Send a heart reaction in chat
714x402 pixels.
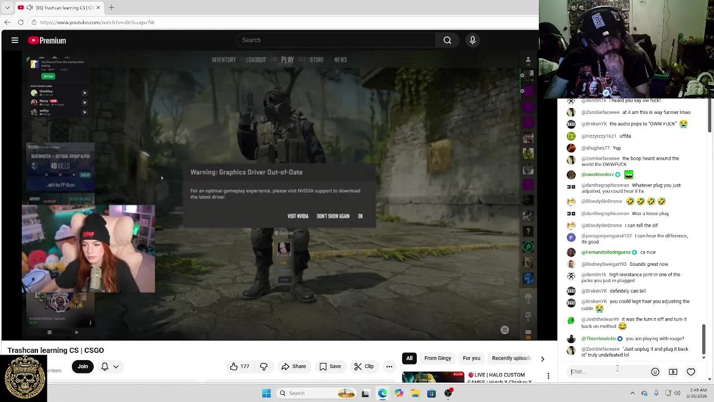(691, 372)
